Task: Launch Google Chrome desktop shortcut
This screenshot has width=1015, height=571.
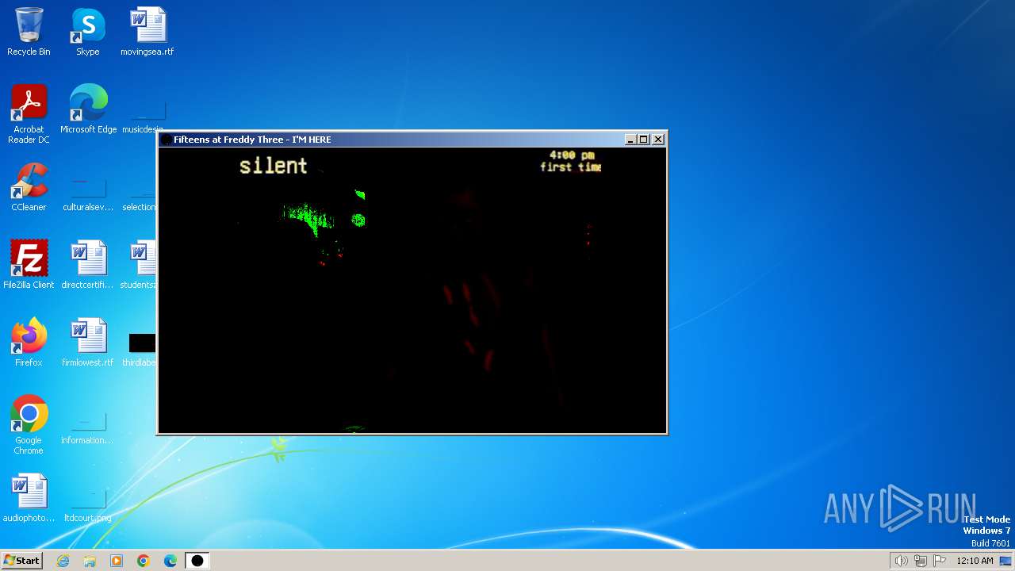Action: coord(29,425)
